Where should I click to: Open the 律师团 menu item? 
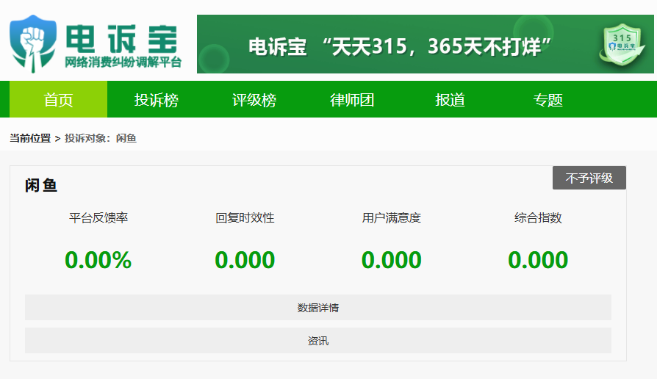point(352,100)
